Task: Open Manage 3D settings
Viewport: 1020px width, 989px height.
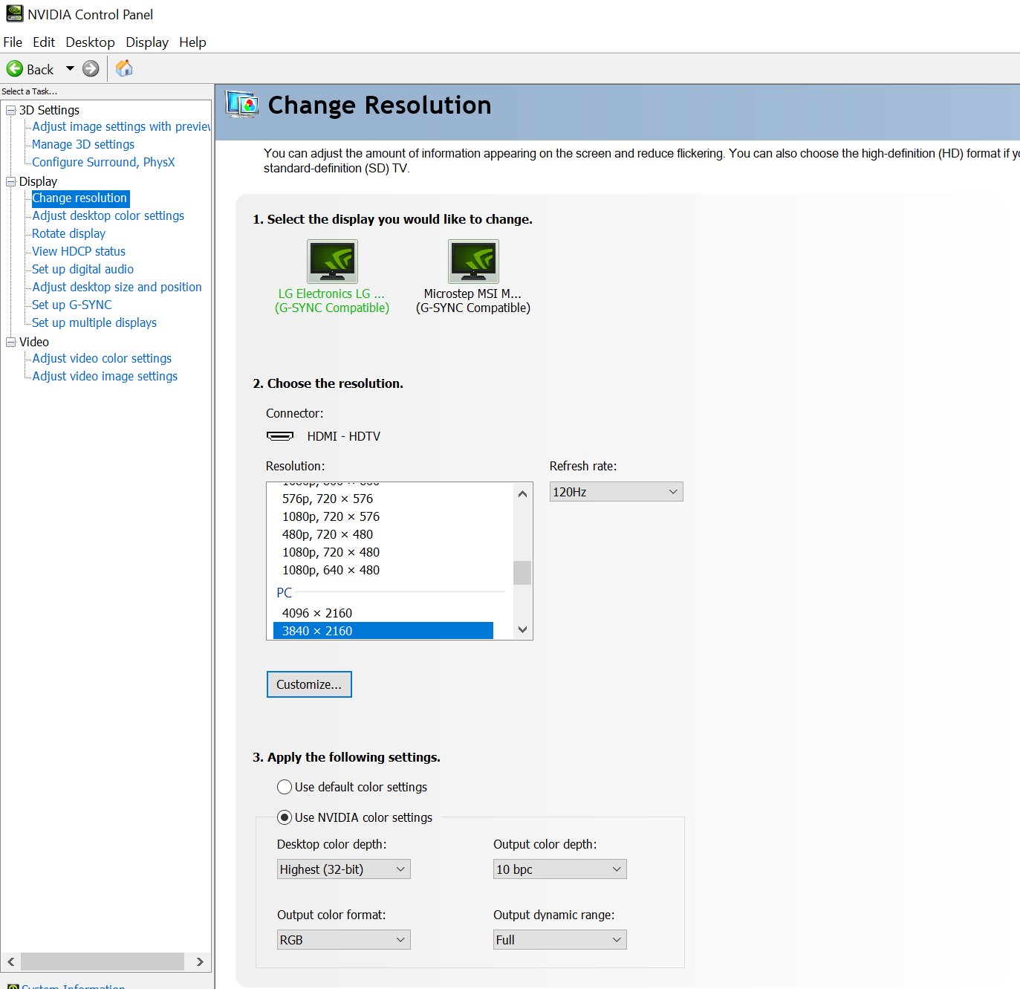Action: tap(83, 145)
